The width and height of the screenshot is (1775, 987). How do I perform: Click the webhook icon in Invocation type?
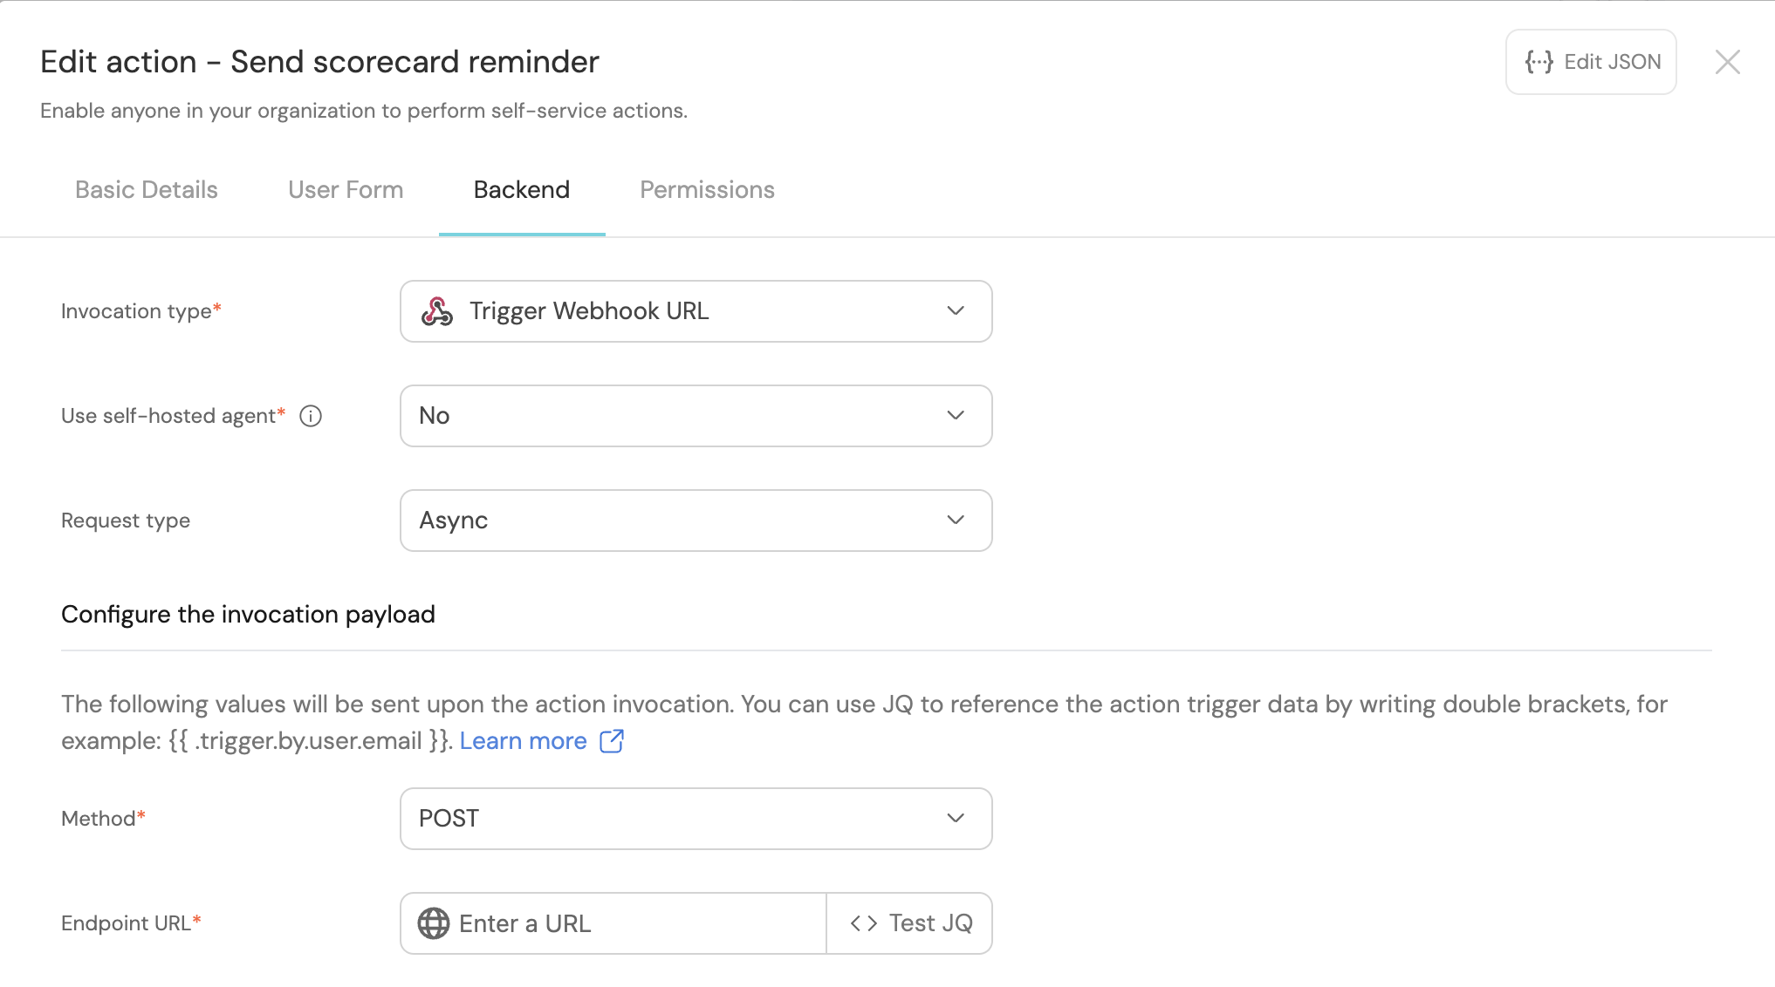pyautogui.click(x=437, y=311)
